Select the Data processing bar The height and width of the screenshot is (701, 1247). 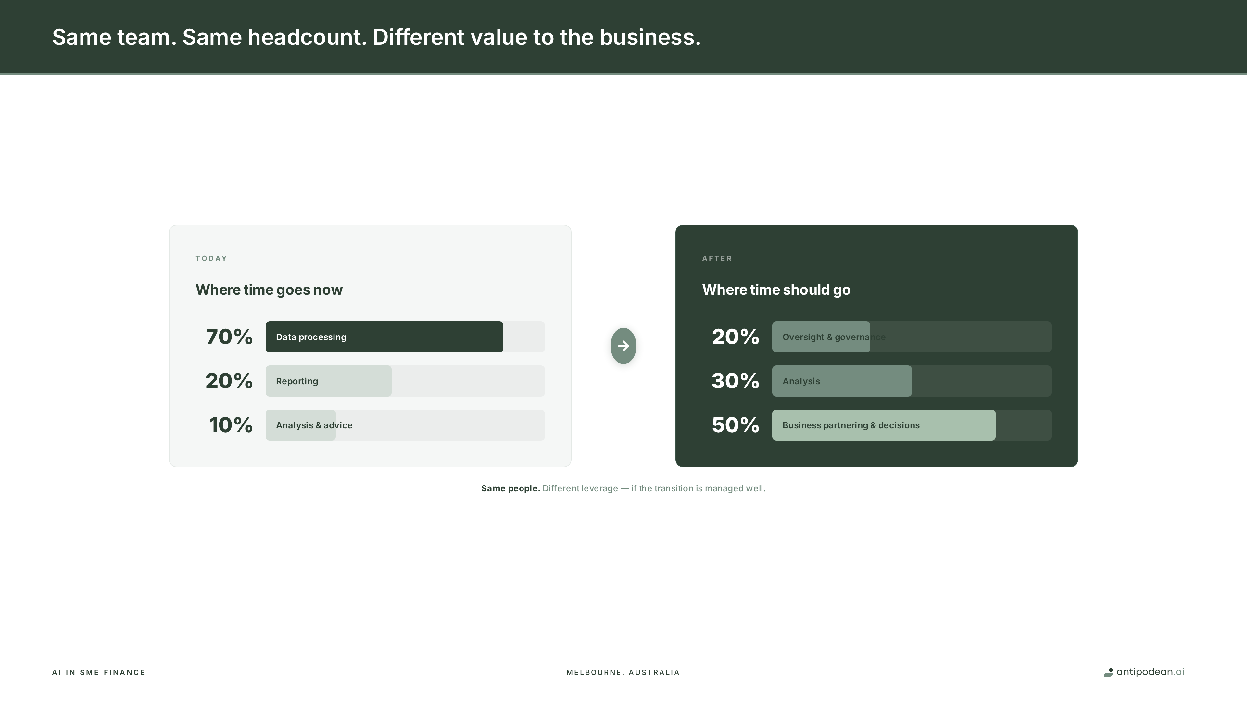[384, 337]
